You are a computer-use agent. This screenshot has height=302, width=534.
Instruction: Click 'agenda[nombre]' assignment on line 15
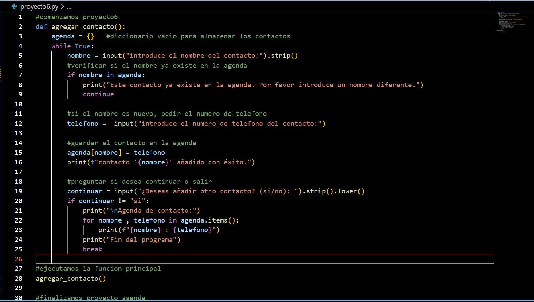[94, 153]
